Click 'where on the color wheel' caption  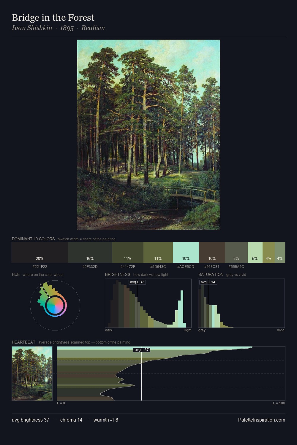(43, 275)
